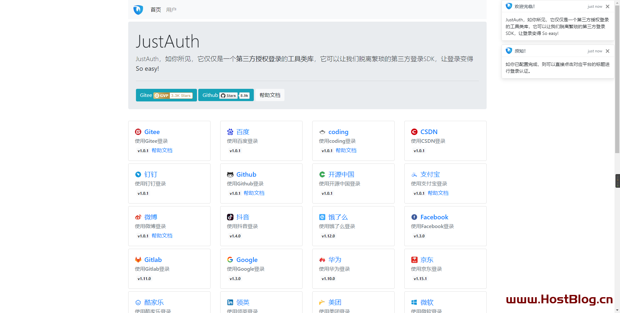Open 帮助文档 link in 支付宝 card
620x313 pixels.
click(438, 193)
